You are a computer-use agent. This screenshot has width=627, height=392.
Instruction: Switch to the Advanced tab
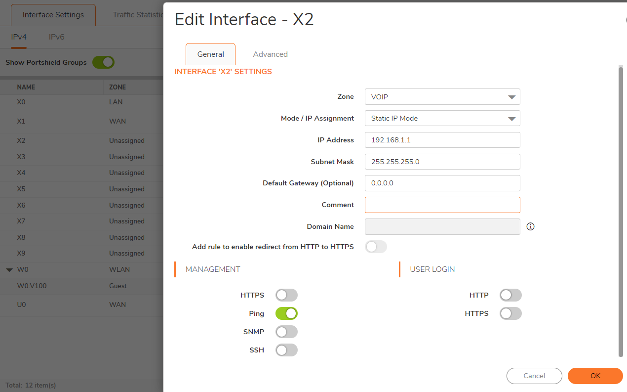[270, 54]
